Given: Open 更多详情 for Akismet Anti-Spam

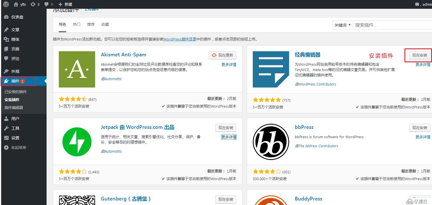Looking at the screenshot, I should (229, 65).
